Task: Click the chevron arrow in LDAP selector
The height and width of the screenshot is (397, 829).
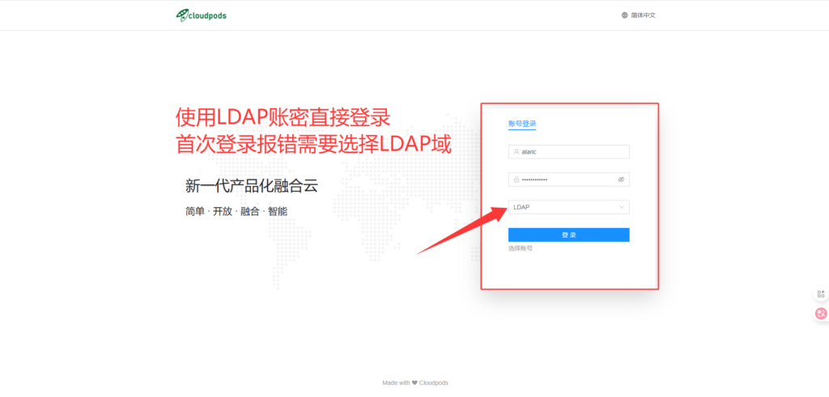Action: pos(621,208)
